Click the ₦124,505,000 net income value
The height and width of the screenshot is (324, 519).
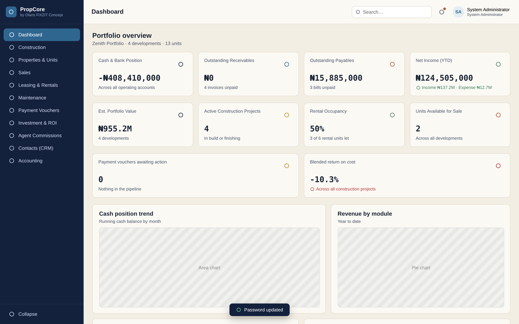(x=444, y=78)
